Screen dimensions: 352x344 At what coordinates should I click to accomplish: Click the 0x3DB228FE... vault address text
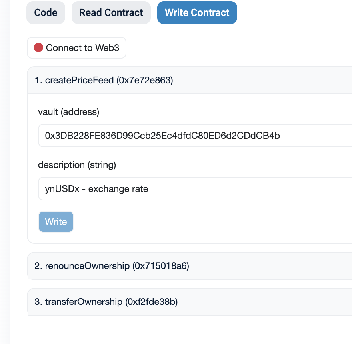[162, 136]
